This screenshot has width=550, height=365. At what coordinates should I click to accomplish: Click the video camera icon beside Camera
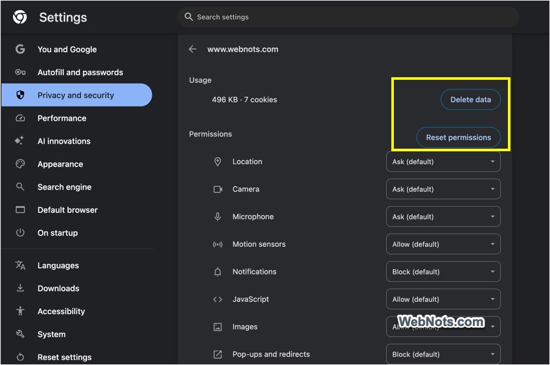click(218, 190)
